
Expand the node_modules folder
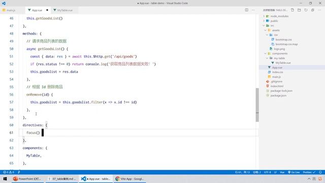264,16
